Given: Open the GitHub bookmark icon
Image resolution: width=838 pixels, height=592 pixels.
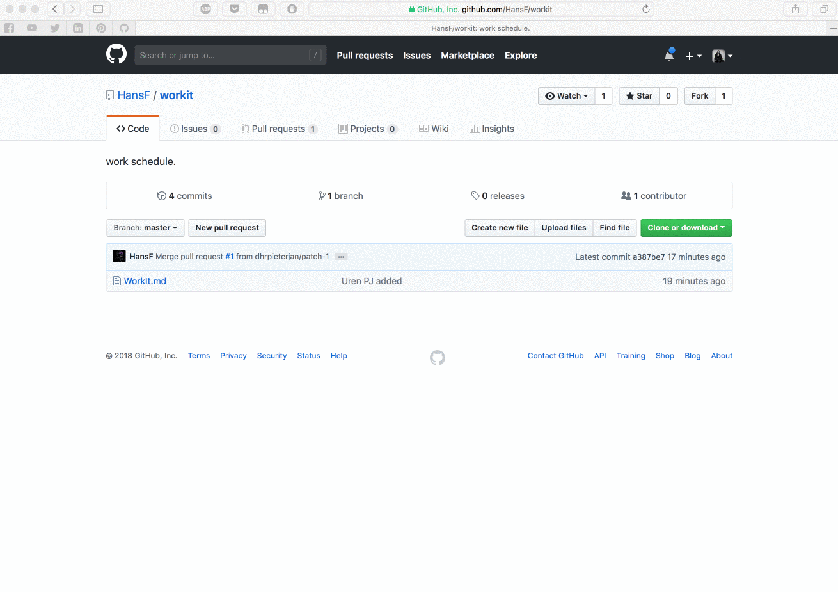Looking at the screenshot, I should click(x=124, y=28).
